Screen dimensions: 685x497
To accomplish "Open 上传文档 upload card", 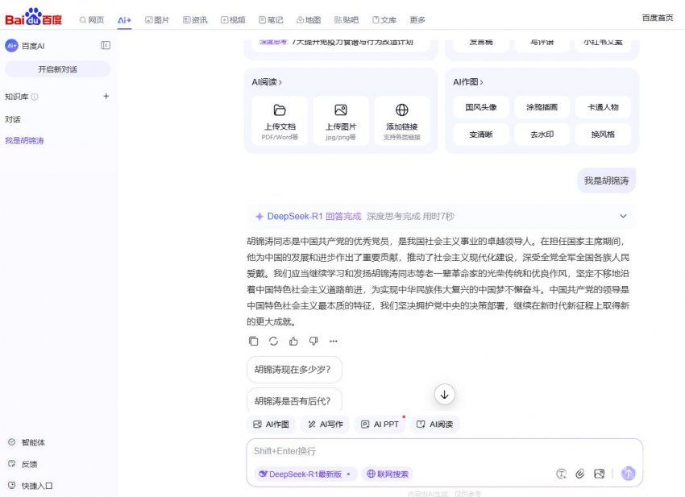I will 280,121.
